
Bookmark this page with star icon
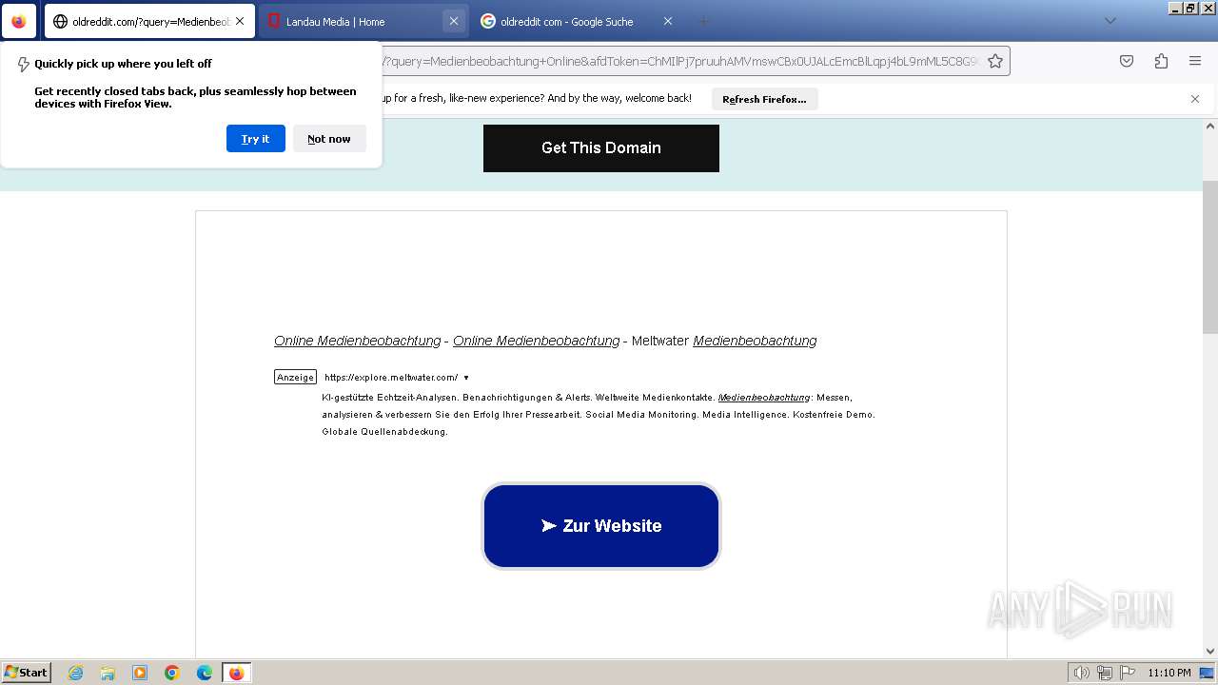tap(995, 61)
